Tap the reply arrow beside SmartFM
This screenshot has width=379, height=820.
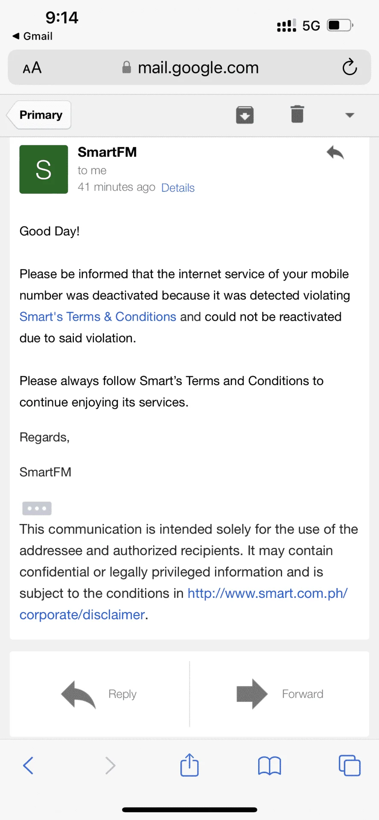click(335, 152)
